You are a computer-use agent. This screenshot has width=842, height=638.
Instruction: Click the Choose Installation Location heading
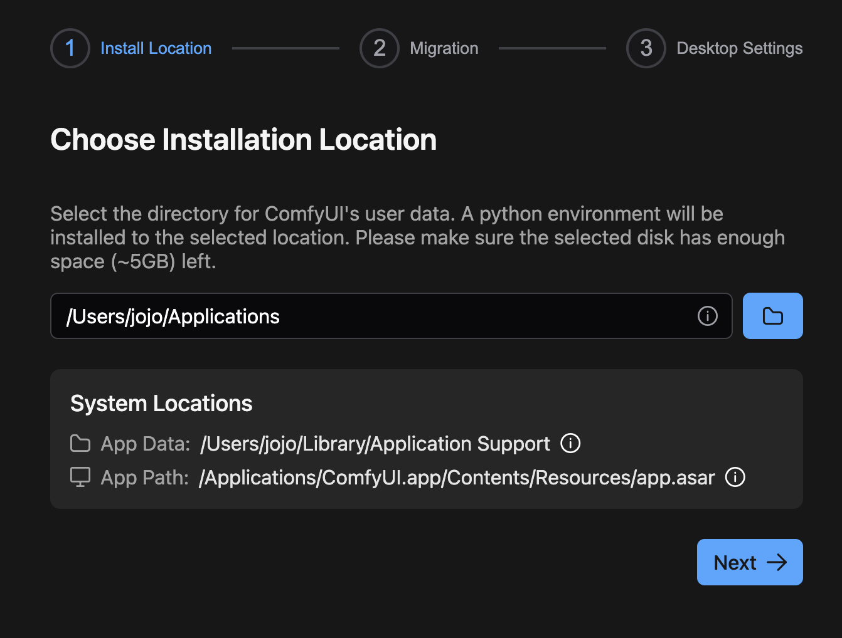coord(243,139)
